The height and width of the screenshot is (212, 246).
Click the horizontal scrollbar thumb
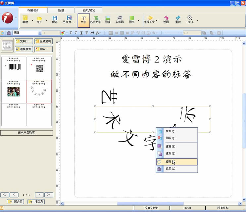tap(150, 203)
